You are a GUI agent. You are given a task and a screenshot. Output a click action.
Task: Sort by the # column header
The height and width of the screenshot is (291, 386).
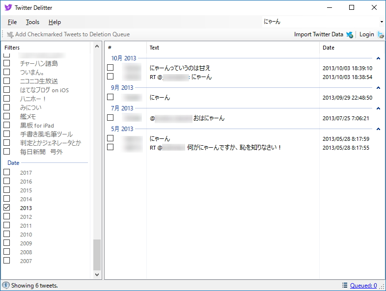coord(126,48)
